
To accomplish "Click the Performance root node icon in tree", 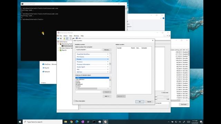I will (x=58, y=42).
